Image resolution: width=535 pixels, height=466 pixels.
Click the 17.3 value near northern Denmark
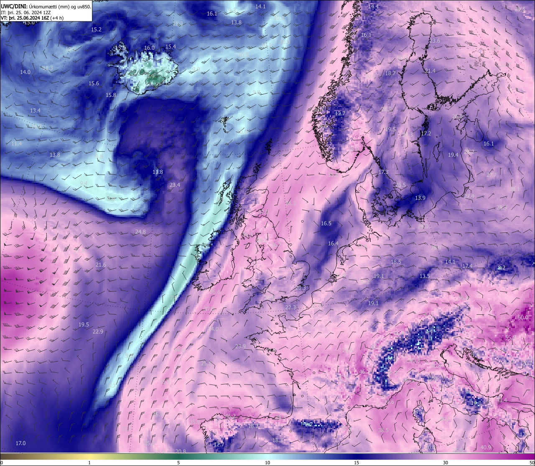(383, 172)
